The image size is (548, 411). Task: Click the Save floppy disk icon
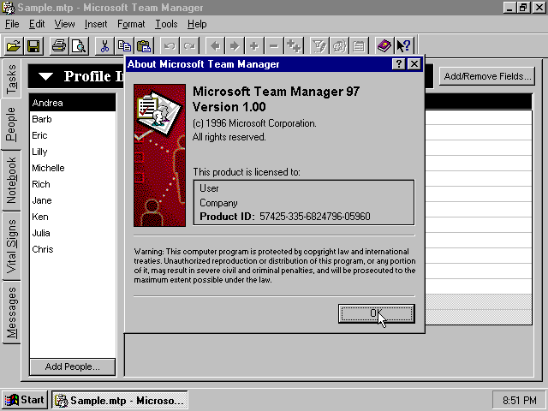pos(33,45)
